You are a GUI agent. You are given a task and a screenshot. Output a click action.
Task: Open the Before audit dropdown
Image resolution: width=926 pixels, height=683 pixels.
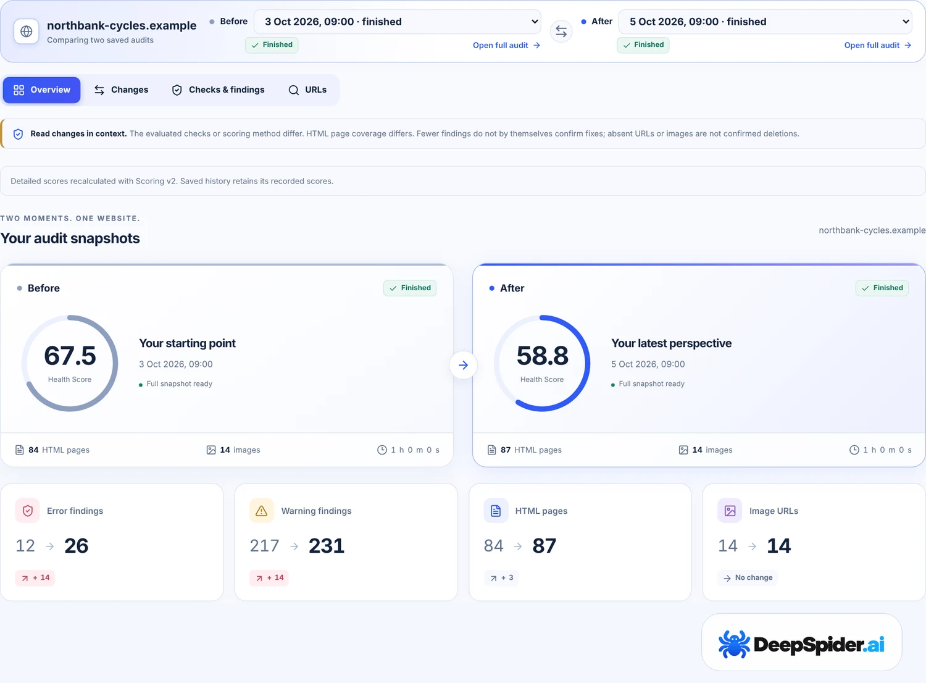click(398, 22)
